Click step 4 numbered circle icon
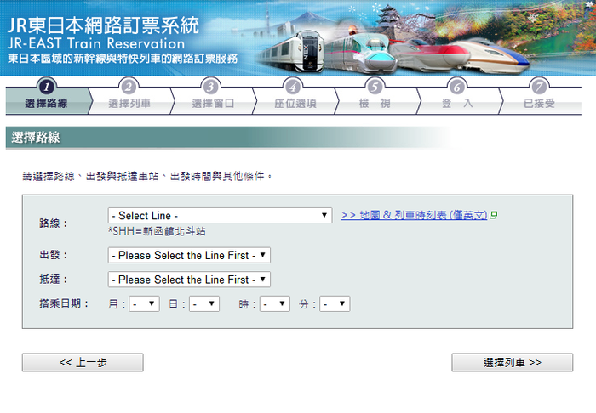Image resolution: width=596 pixels, height=413 pixels. pyautogui.click(x=294, y=86)
